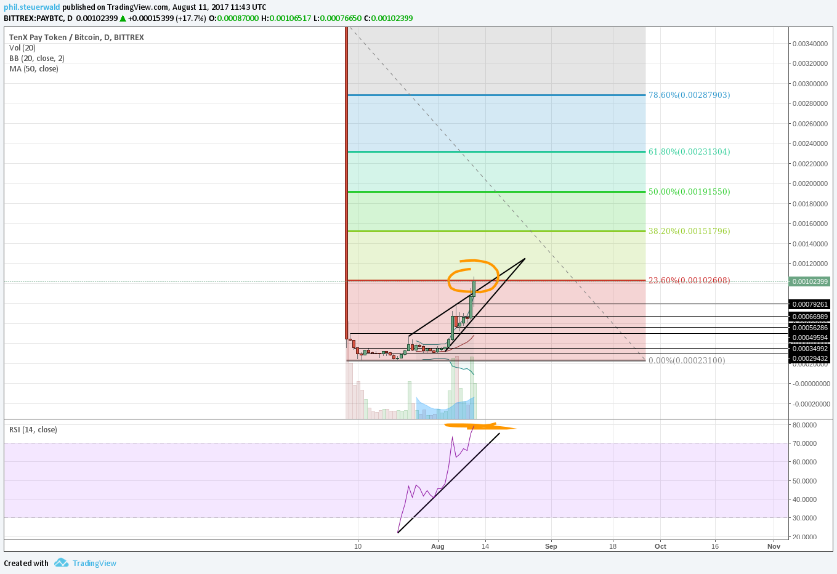The image size is (837, 574).
Task: Click the 0.00340000 price axis value
Action: [x=810, y=44]
